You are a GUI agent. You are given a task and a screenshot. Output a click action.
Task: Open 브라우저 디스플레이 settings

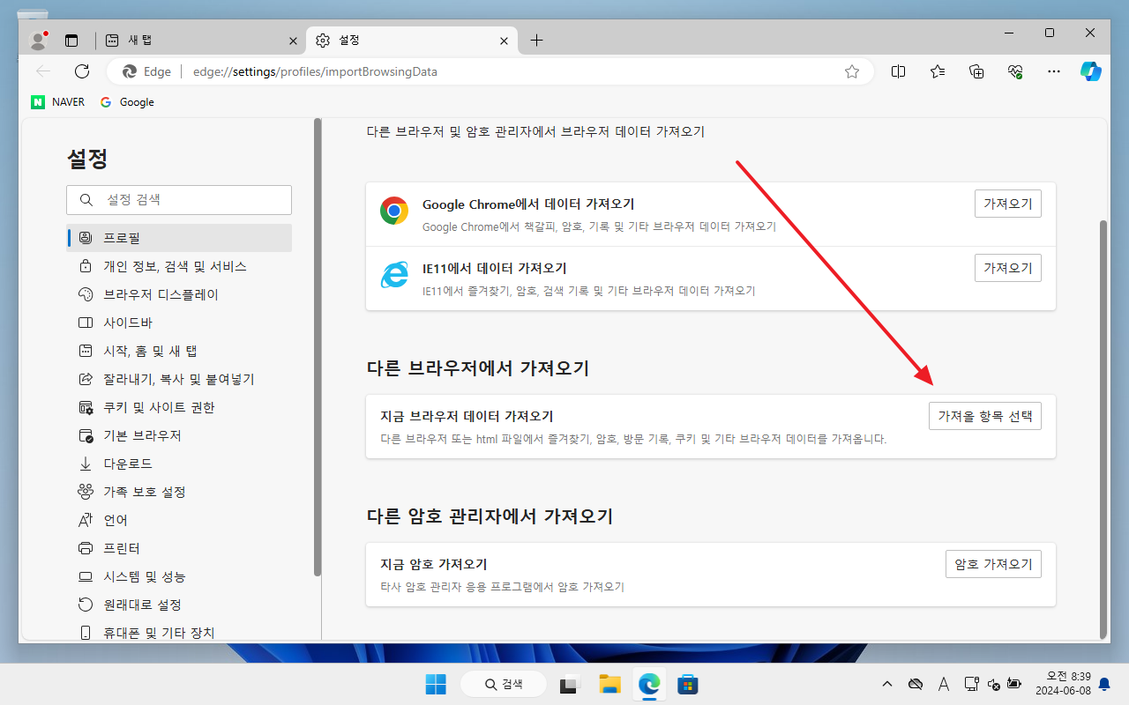[x=179, y=294]
